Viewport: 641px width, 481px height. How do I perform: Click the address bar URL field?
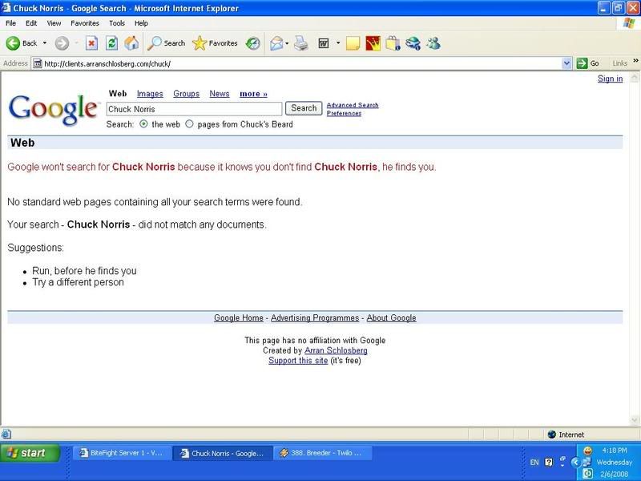pyautogui.click(x=303, y=63)
